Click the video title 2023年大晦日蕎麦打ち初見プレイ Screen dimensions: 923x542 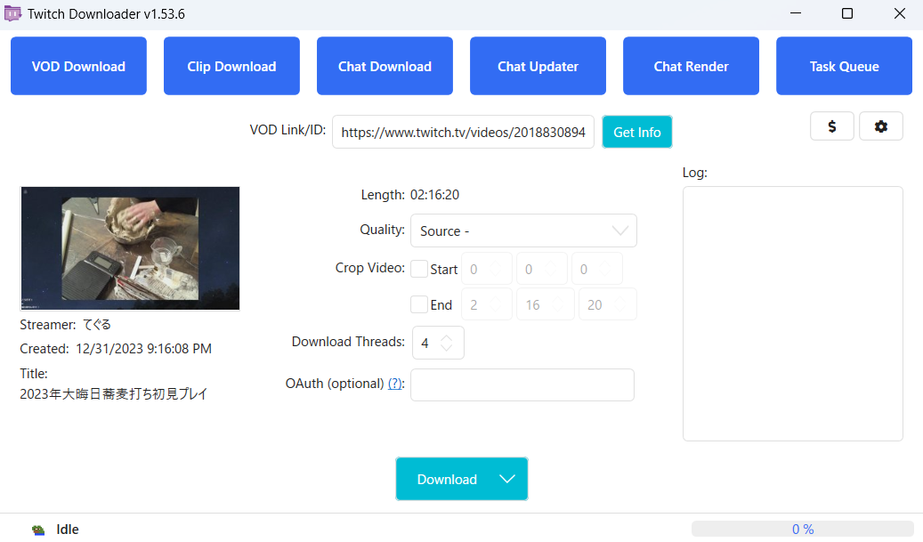coord(114,393)
